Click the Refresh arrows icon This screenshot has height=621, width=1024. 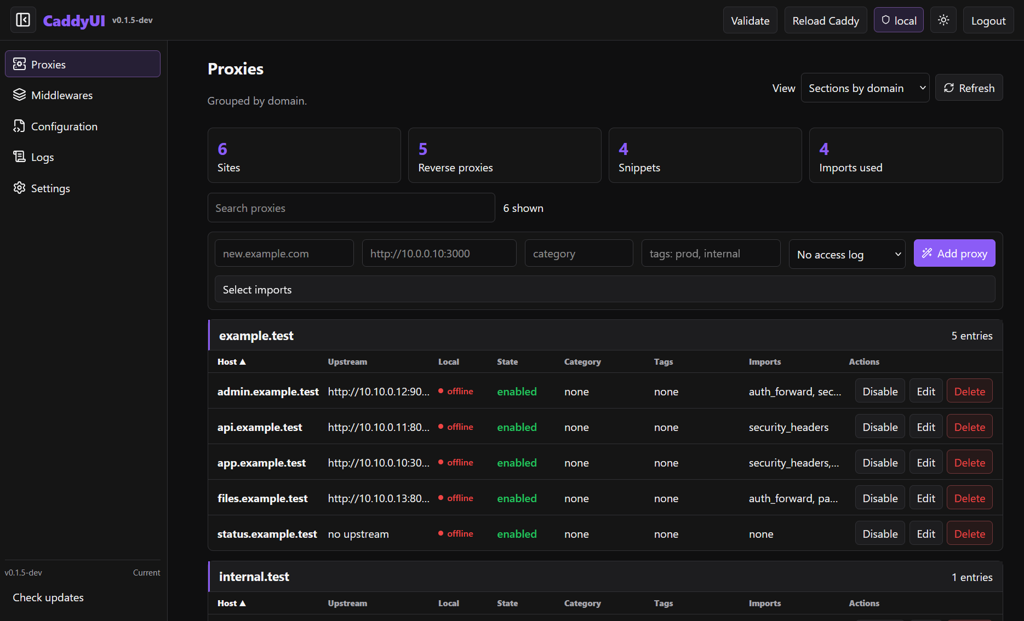(x=949, y=88)
